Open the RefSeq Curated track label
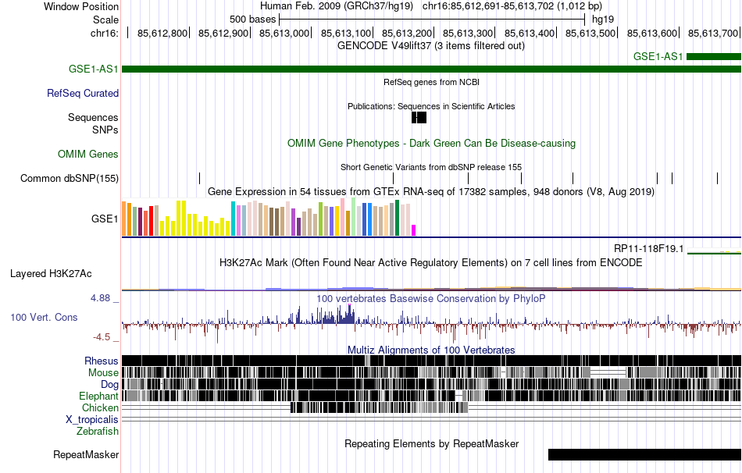Viewport: 742px width, 473px height. click(83, 93)
